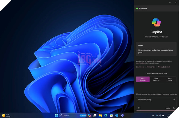The image size is (179, 118).
Task: Click the Copilot logo in the panel
Action: [x=156, y=22]
